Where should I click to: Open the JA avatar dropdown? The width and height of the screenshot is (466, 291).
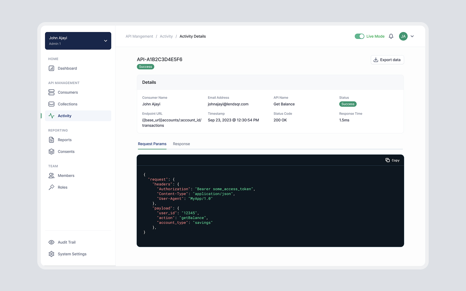click(x=403, y=36)
